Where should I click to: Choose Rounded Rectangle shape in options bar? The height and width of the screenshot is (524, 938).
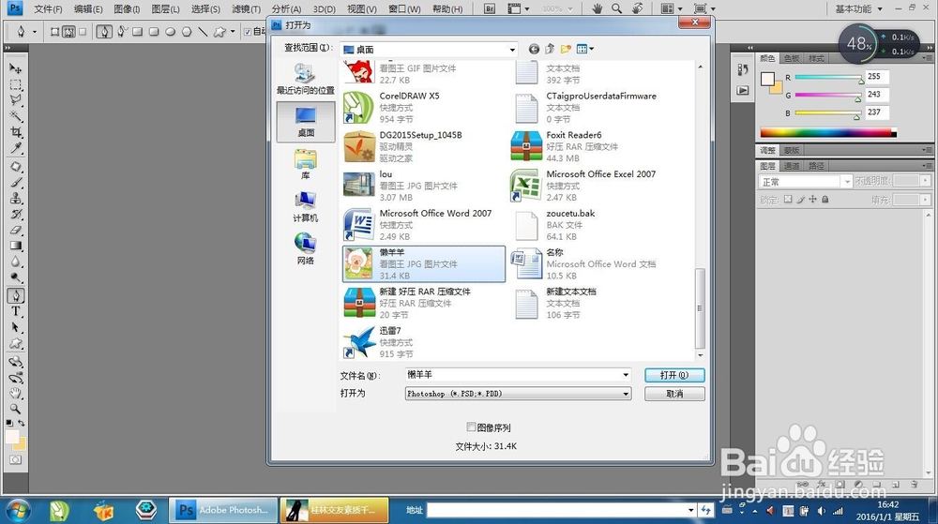click(x=154, y=32)
